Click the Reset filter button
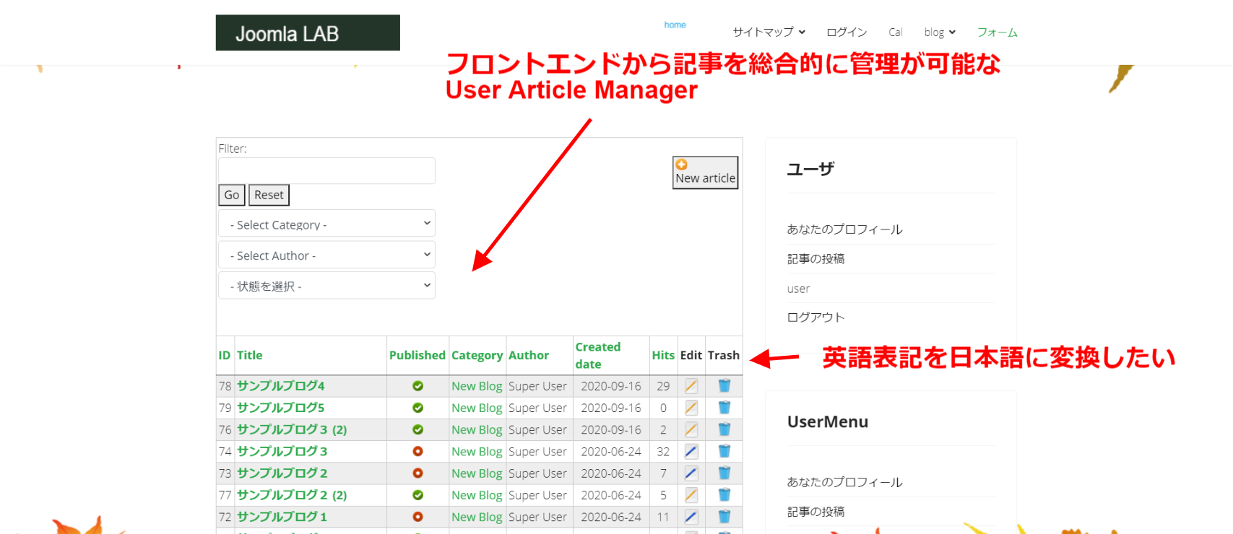 tap(269, 195)
